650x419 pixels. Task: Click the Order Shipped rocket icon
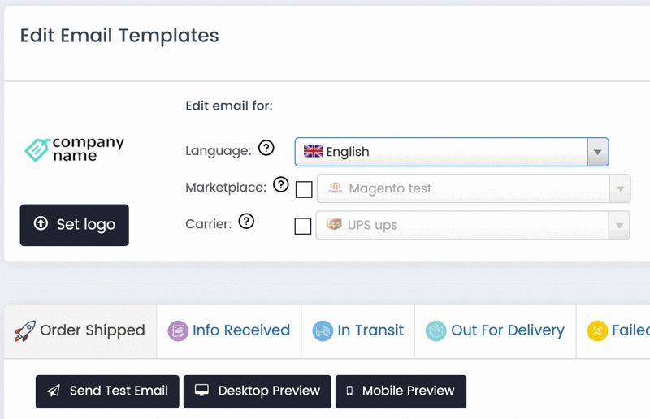pos(25,330)
